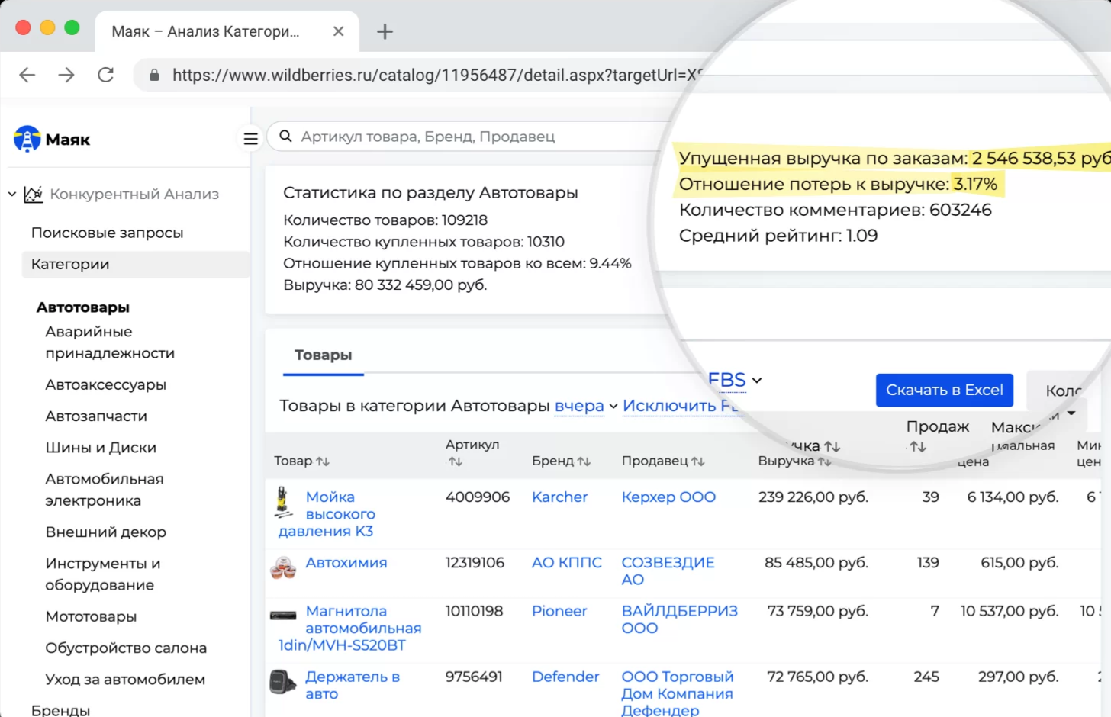Click the 239 226,00 руб. revenue cell
The height and width of the screenshot is (717, 1111).
click(x=813, y=497)
